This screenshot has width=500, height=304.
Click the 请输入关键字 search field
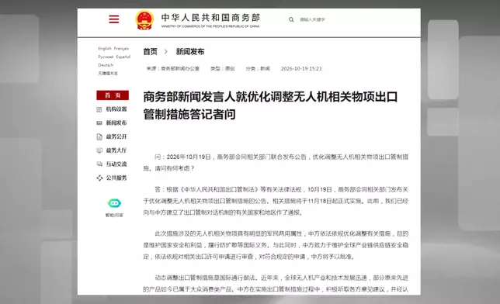coord(312,19)
